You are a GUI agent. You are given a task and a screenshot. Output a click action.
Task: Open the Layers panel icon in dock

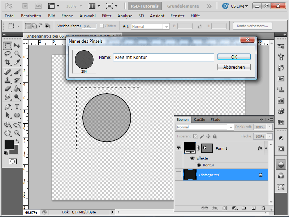[281, 165]
